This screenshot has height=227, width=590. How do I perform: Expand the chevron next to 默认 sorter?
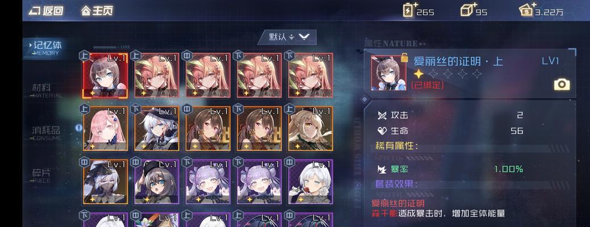tap(304, 37)
